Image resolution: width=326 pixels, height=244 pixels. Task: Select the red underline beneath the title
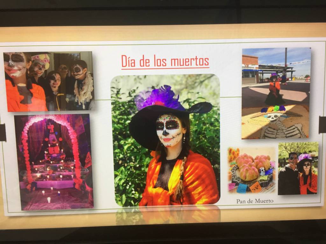click(165, 68)
